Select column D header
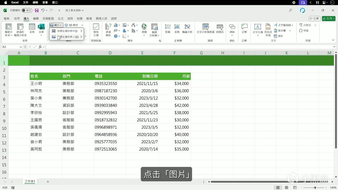This screenshot has width=338, height=190. tap(110, 53)
